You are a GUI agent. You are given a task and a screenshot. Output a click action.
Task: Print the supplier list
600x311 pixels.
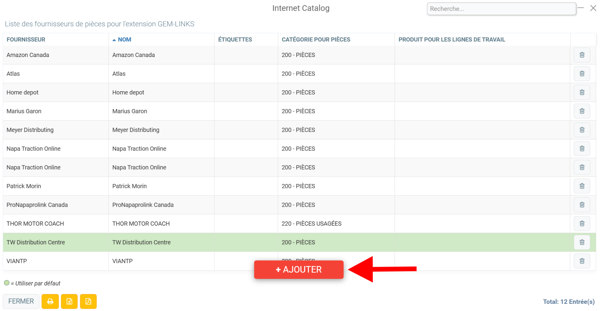(50, 301)
